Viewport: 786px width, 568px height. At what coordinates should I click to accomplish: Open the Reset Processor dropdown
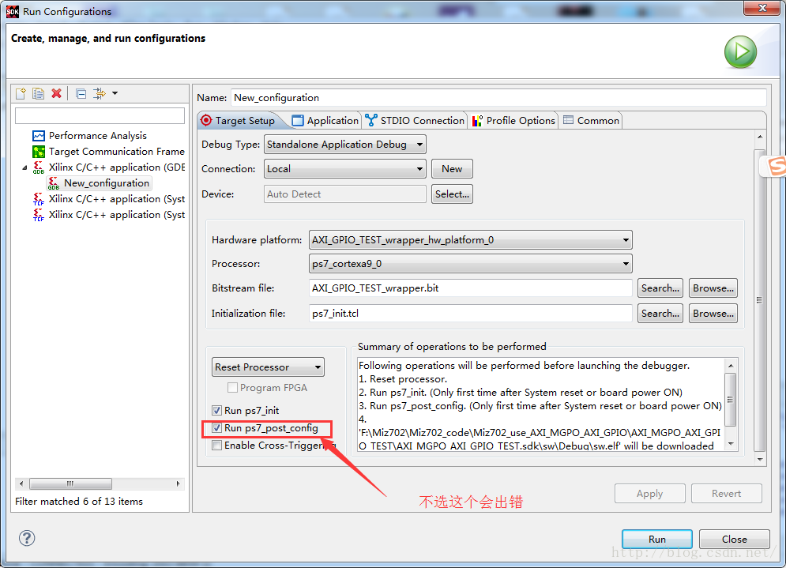268,367
